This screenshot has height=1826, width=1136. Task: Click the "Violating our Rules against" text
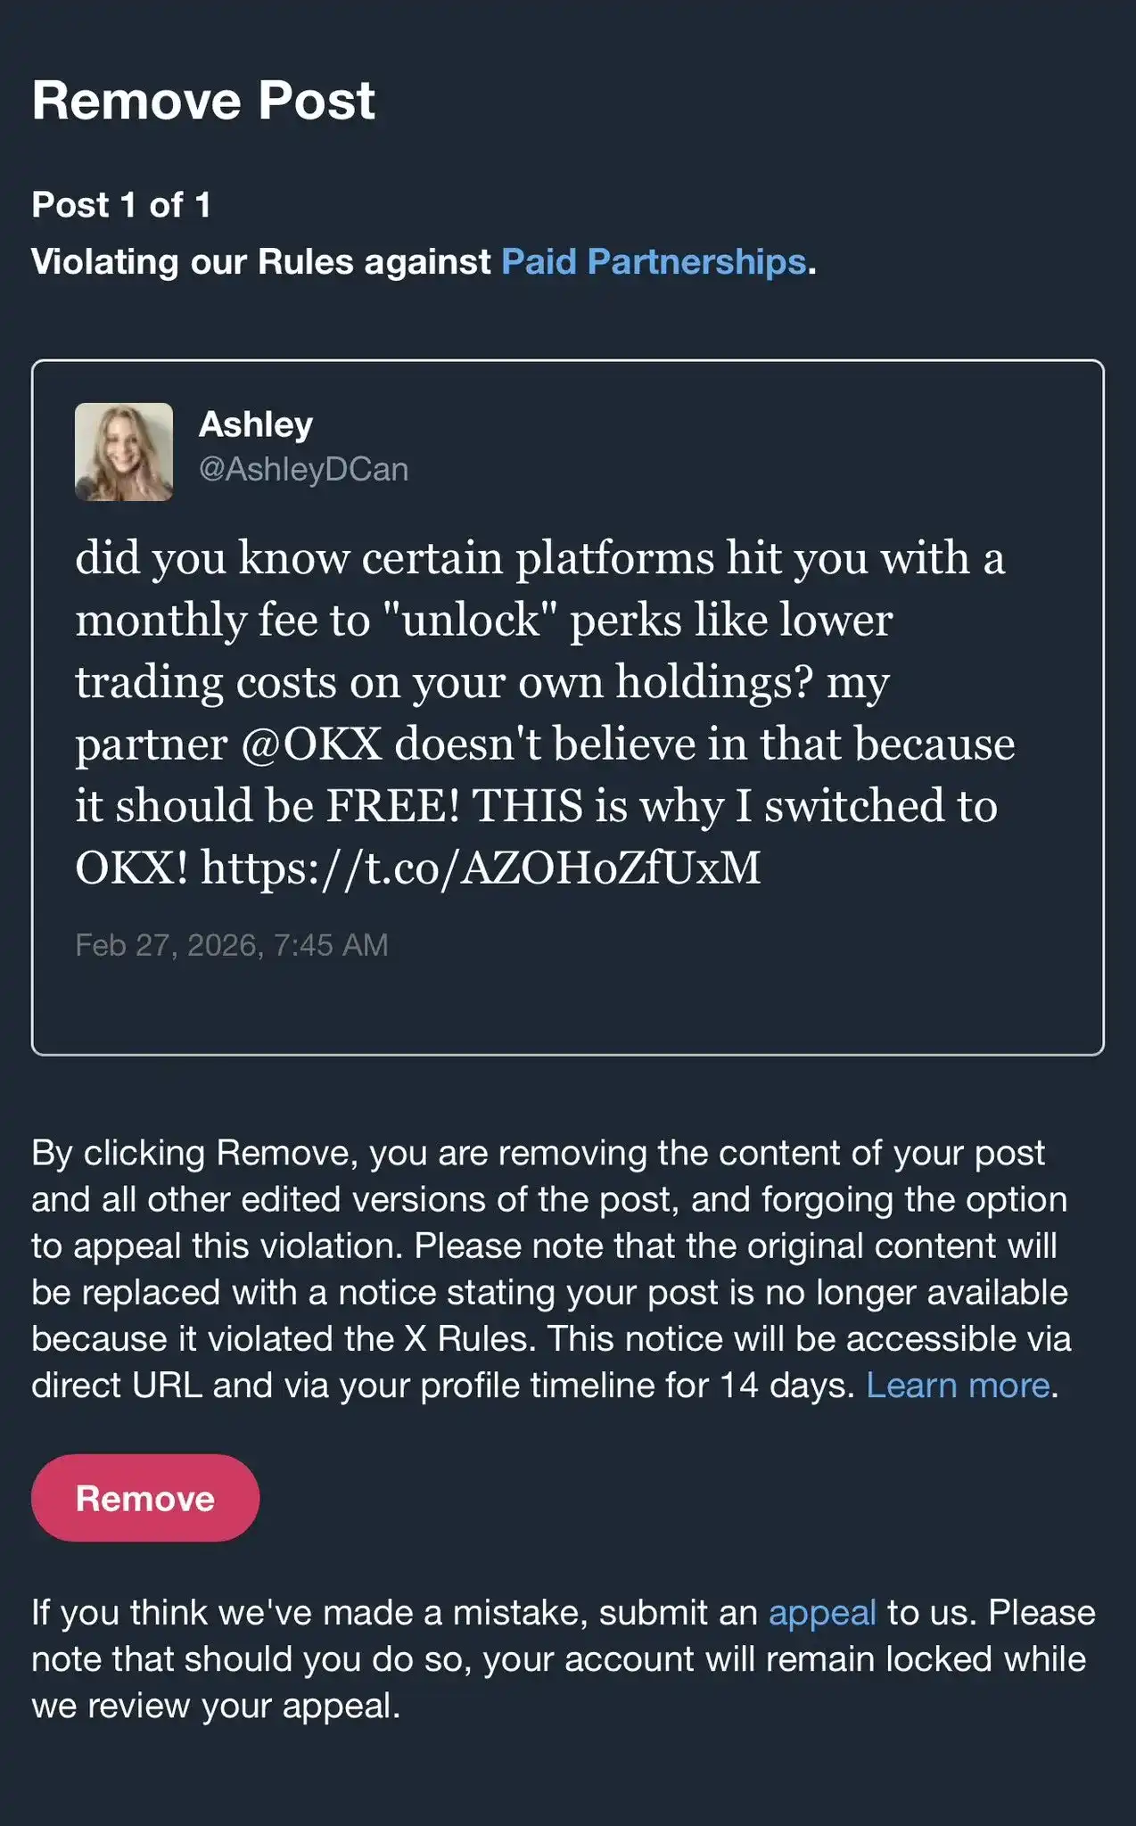point(260,262)
